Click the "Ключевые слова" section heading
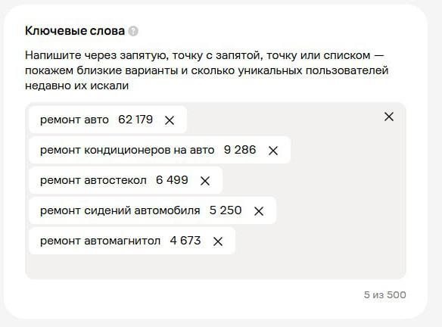Viewport: 442px width, 327px height. pyautogui.click(x=75, y=31)
